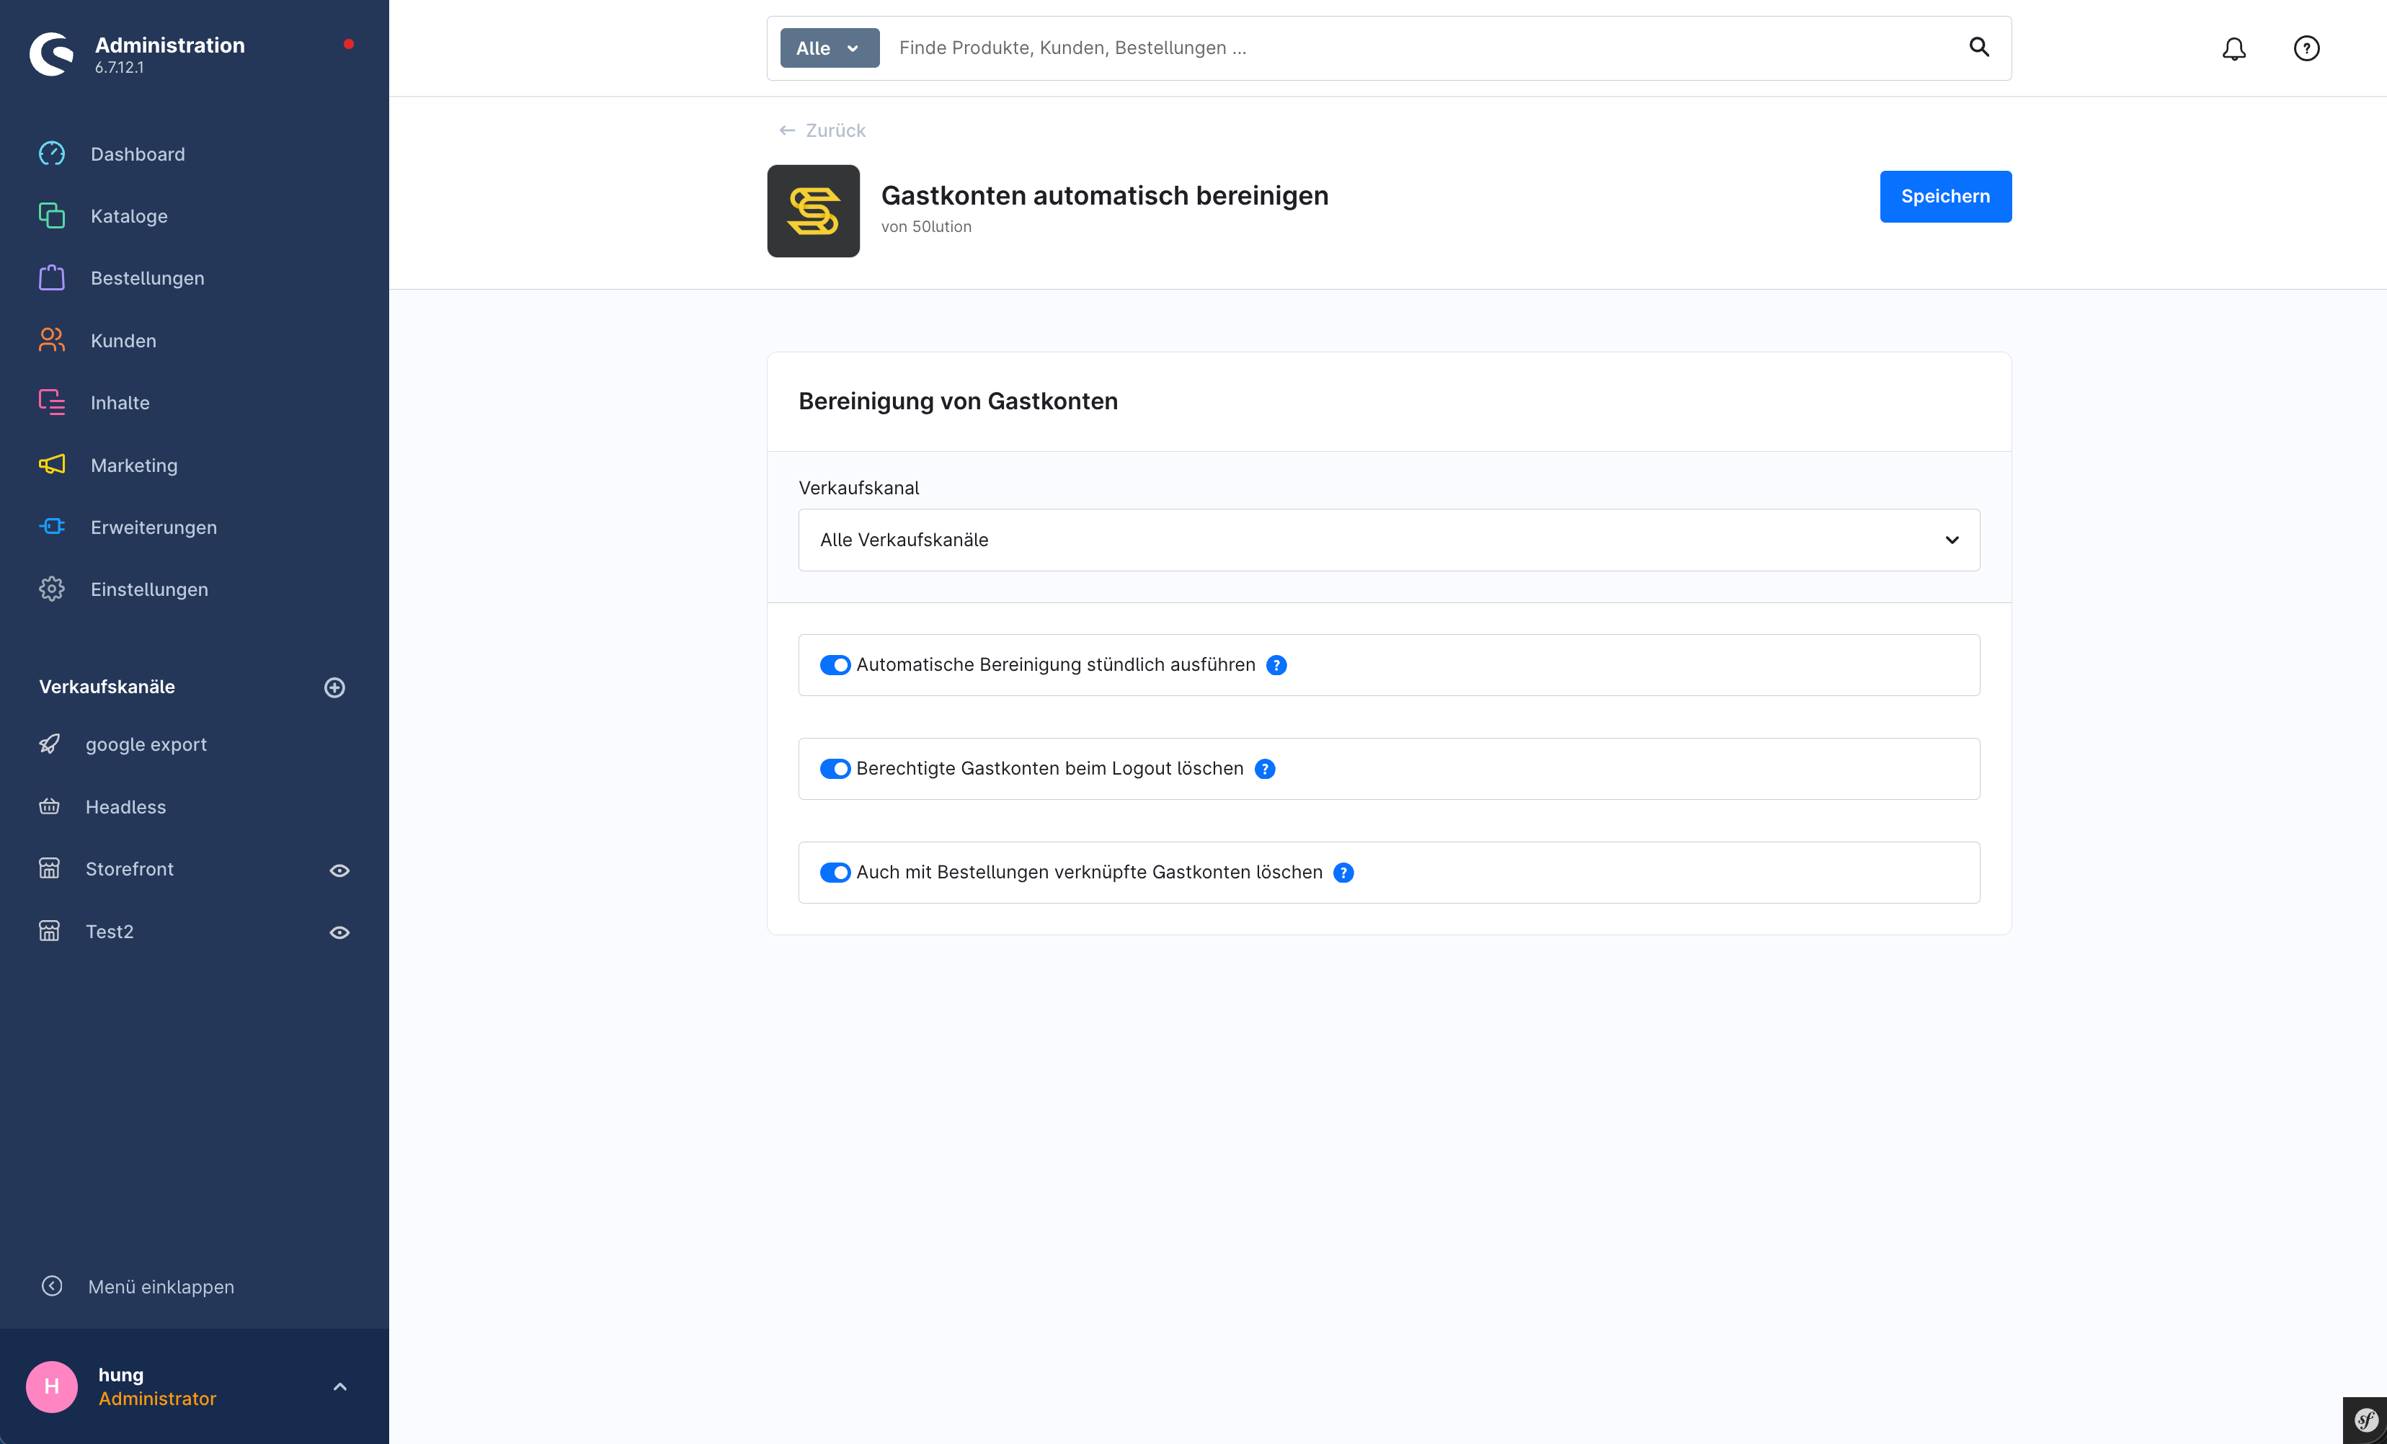Click the Speichern button
Image resolution: width=2387 pixels, height=1444 pixels.
[1945, 197]
